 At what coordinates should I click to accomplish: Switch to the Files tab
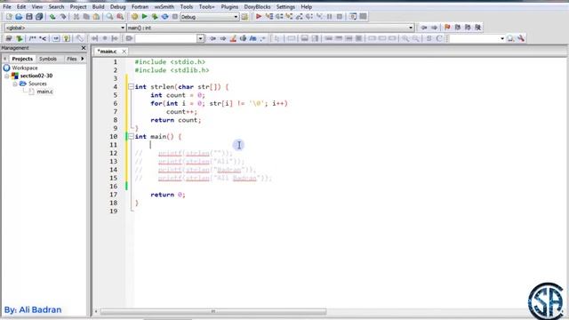tap(71, 59)
